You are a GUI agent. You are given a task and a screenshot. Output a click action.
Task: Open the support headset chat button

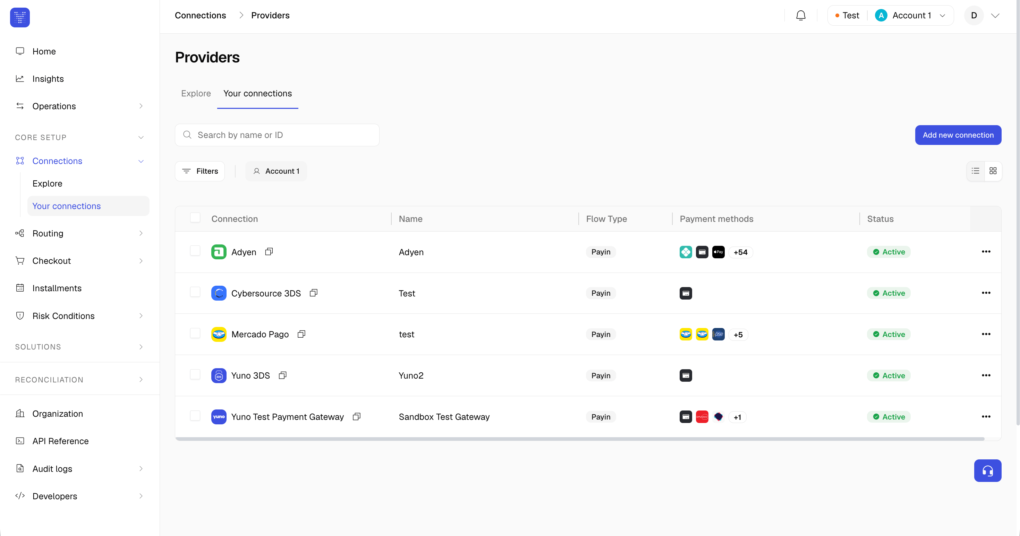pyautogui.click(x=987, y=470)
